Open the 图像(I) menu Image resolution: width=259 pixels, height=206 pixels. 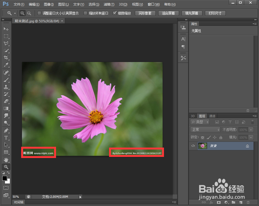pyautogui.click(x=49, y=4)
